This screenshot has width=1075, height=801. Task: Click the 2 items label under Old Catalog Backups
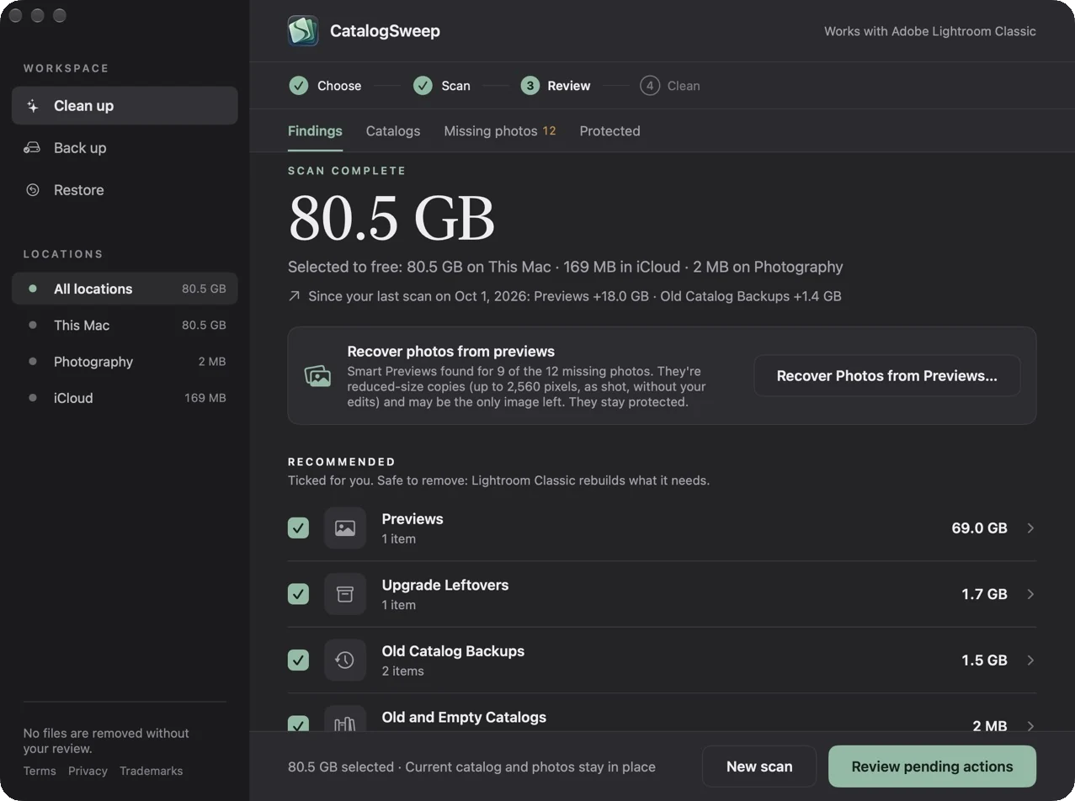(x=402, y=671)
